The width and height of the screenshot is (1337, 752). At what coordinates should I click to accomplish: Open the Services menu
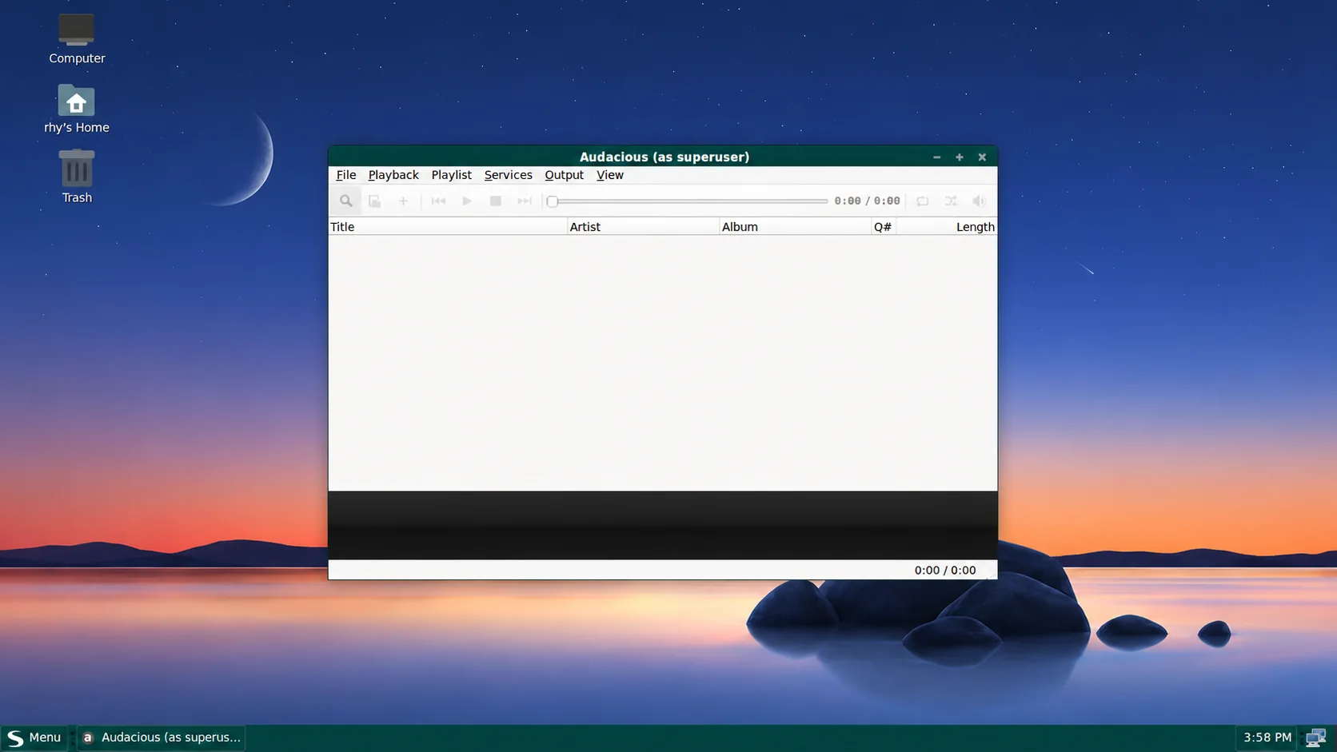508,175
